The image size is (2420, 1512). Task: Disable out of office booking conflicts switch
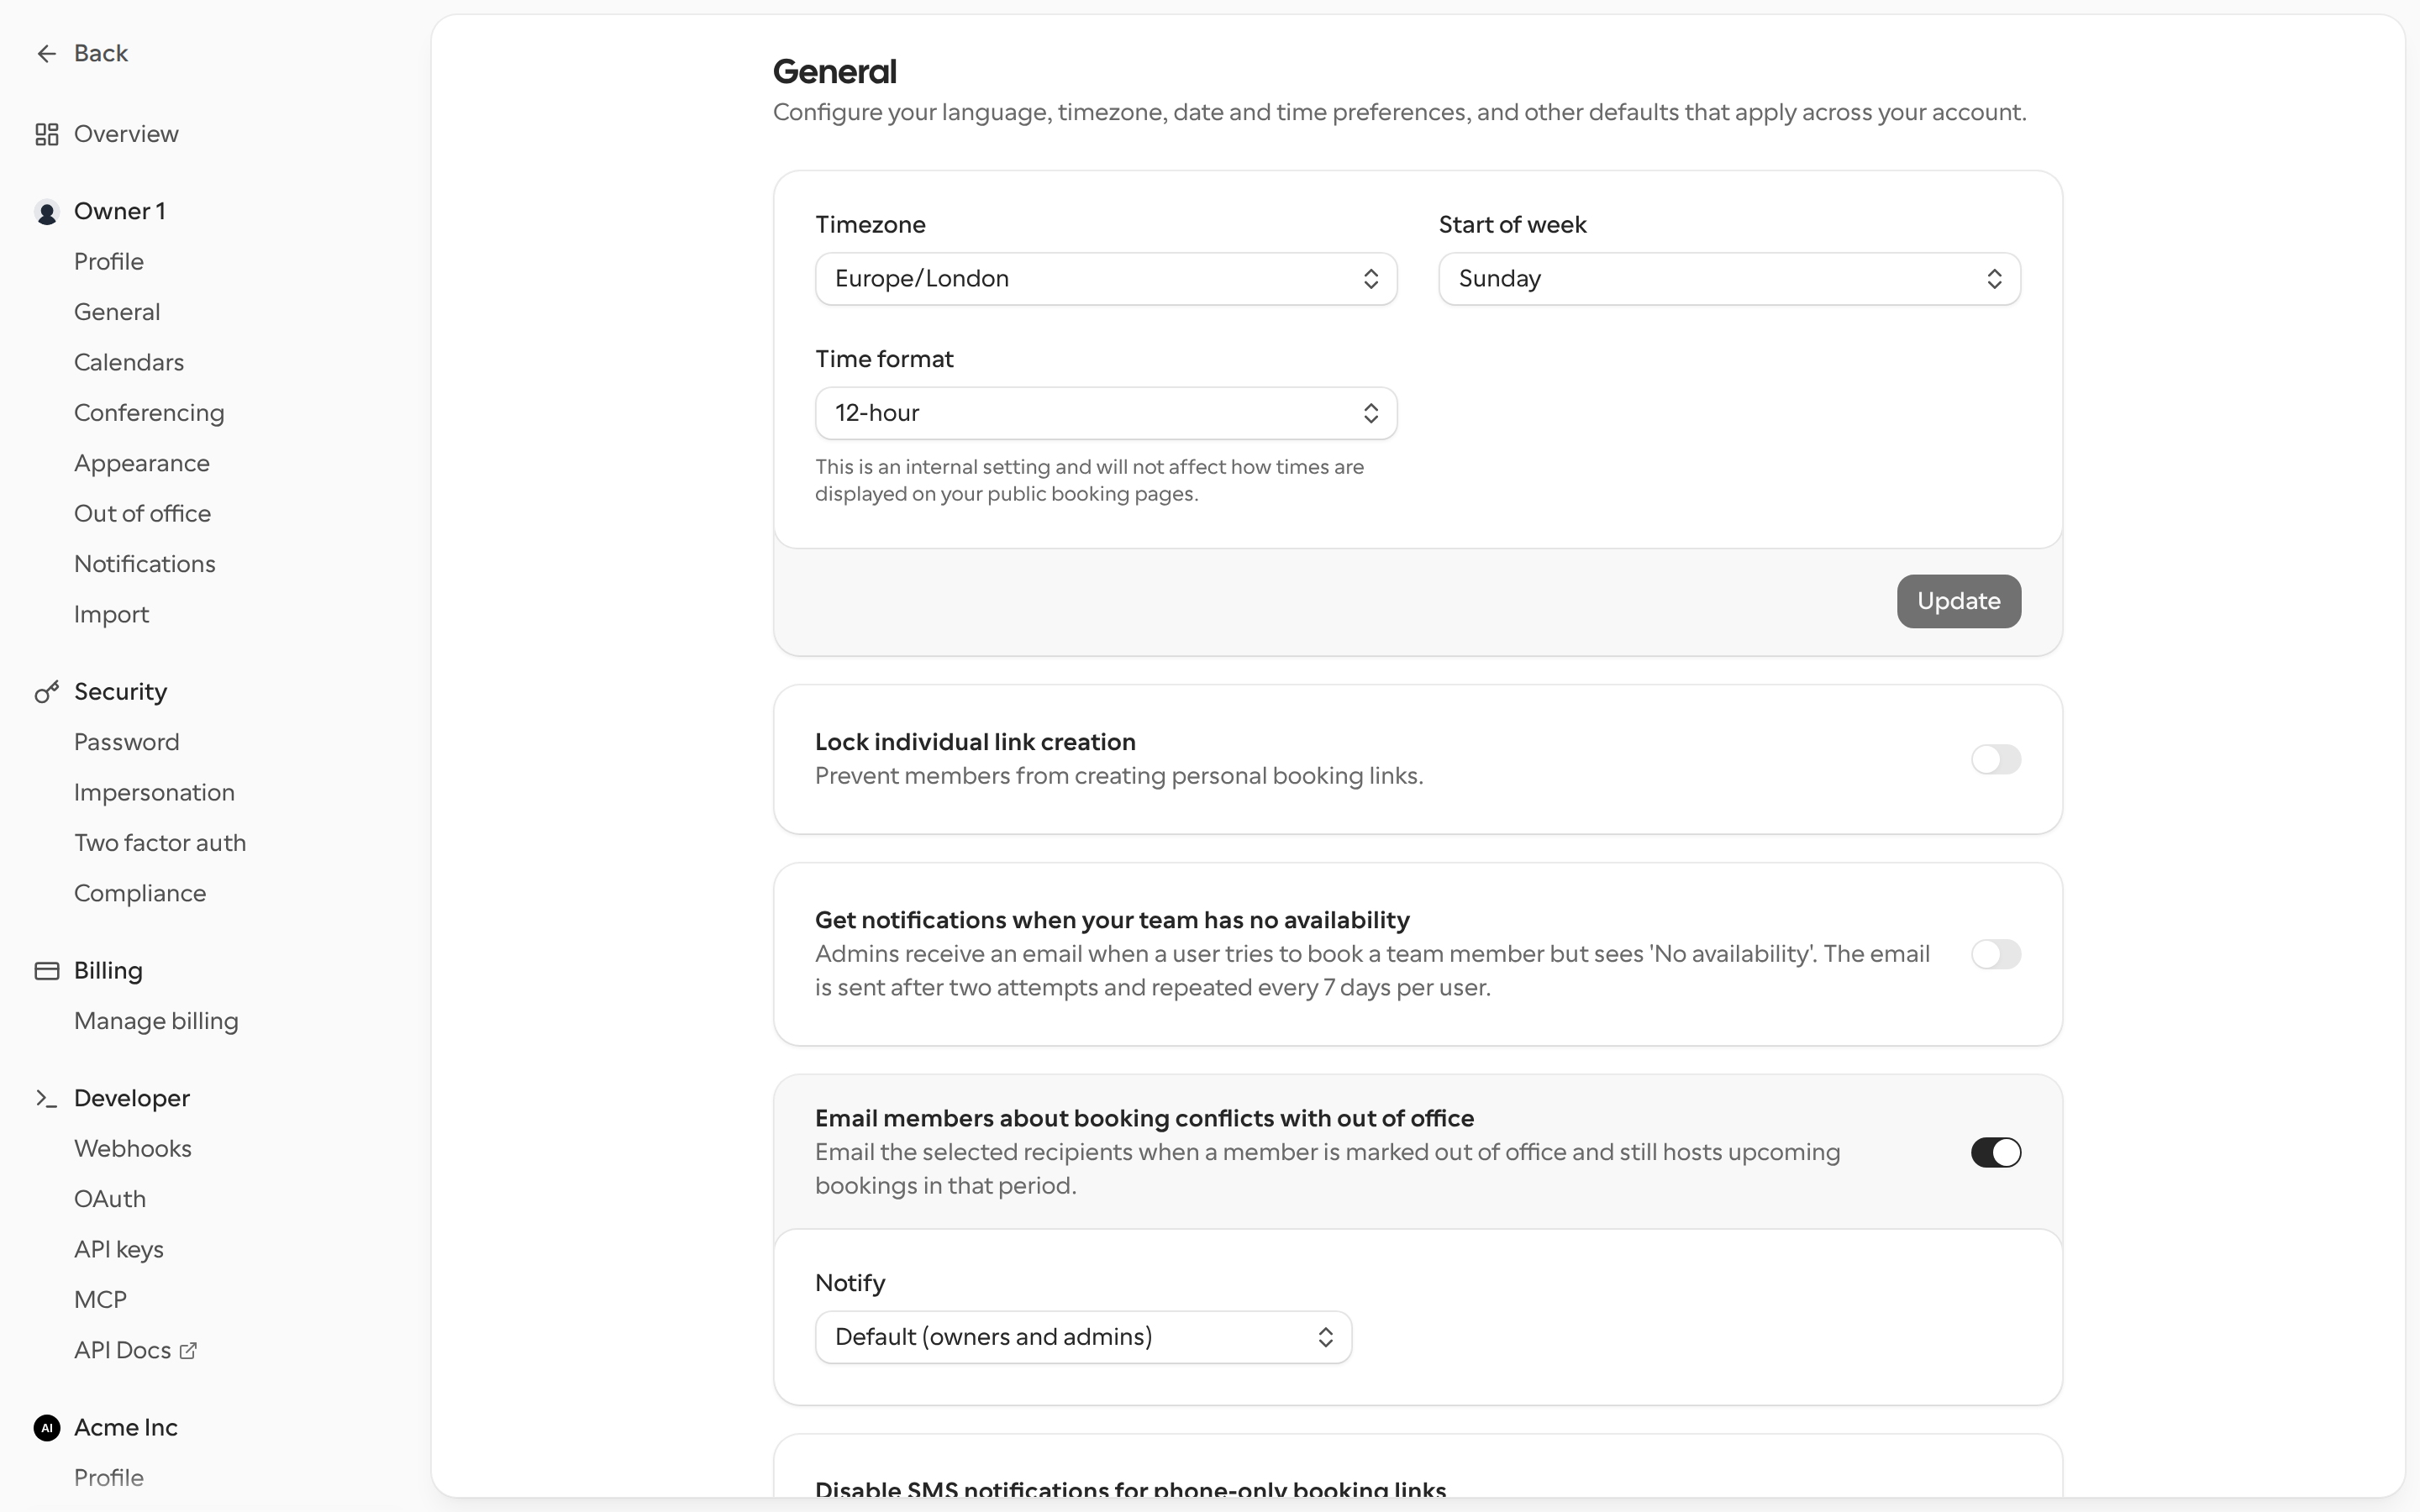pyautogui.click(x=1996, y=1152)
